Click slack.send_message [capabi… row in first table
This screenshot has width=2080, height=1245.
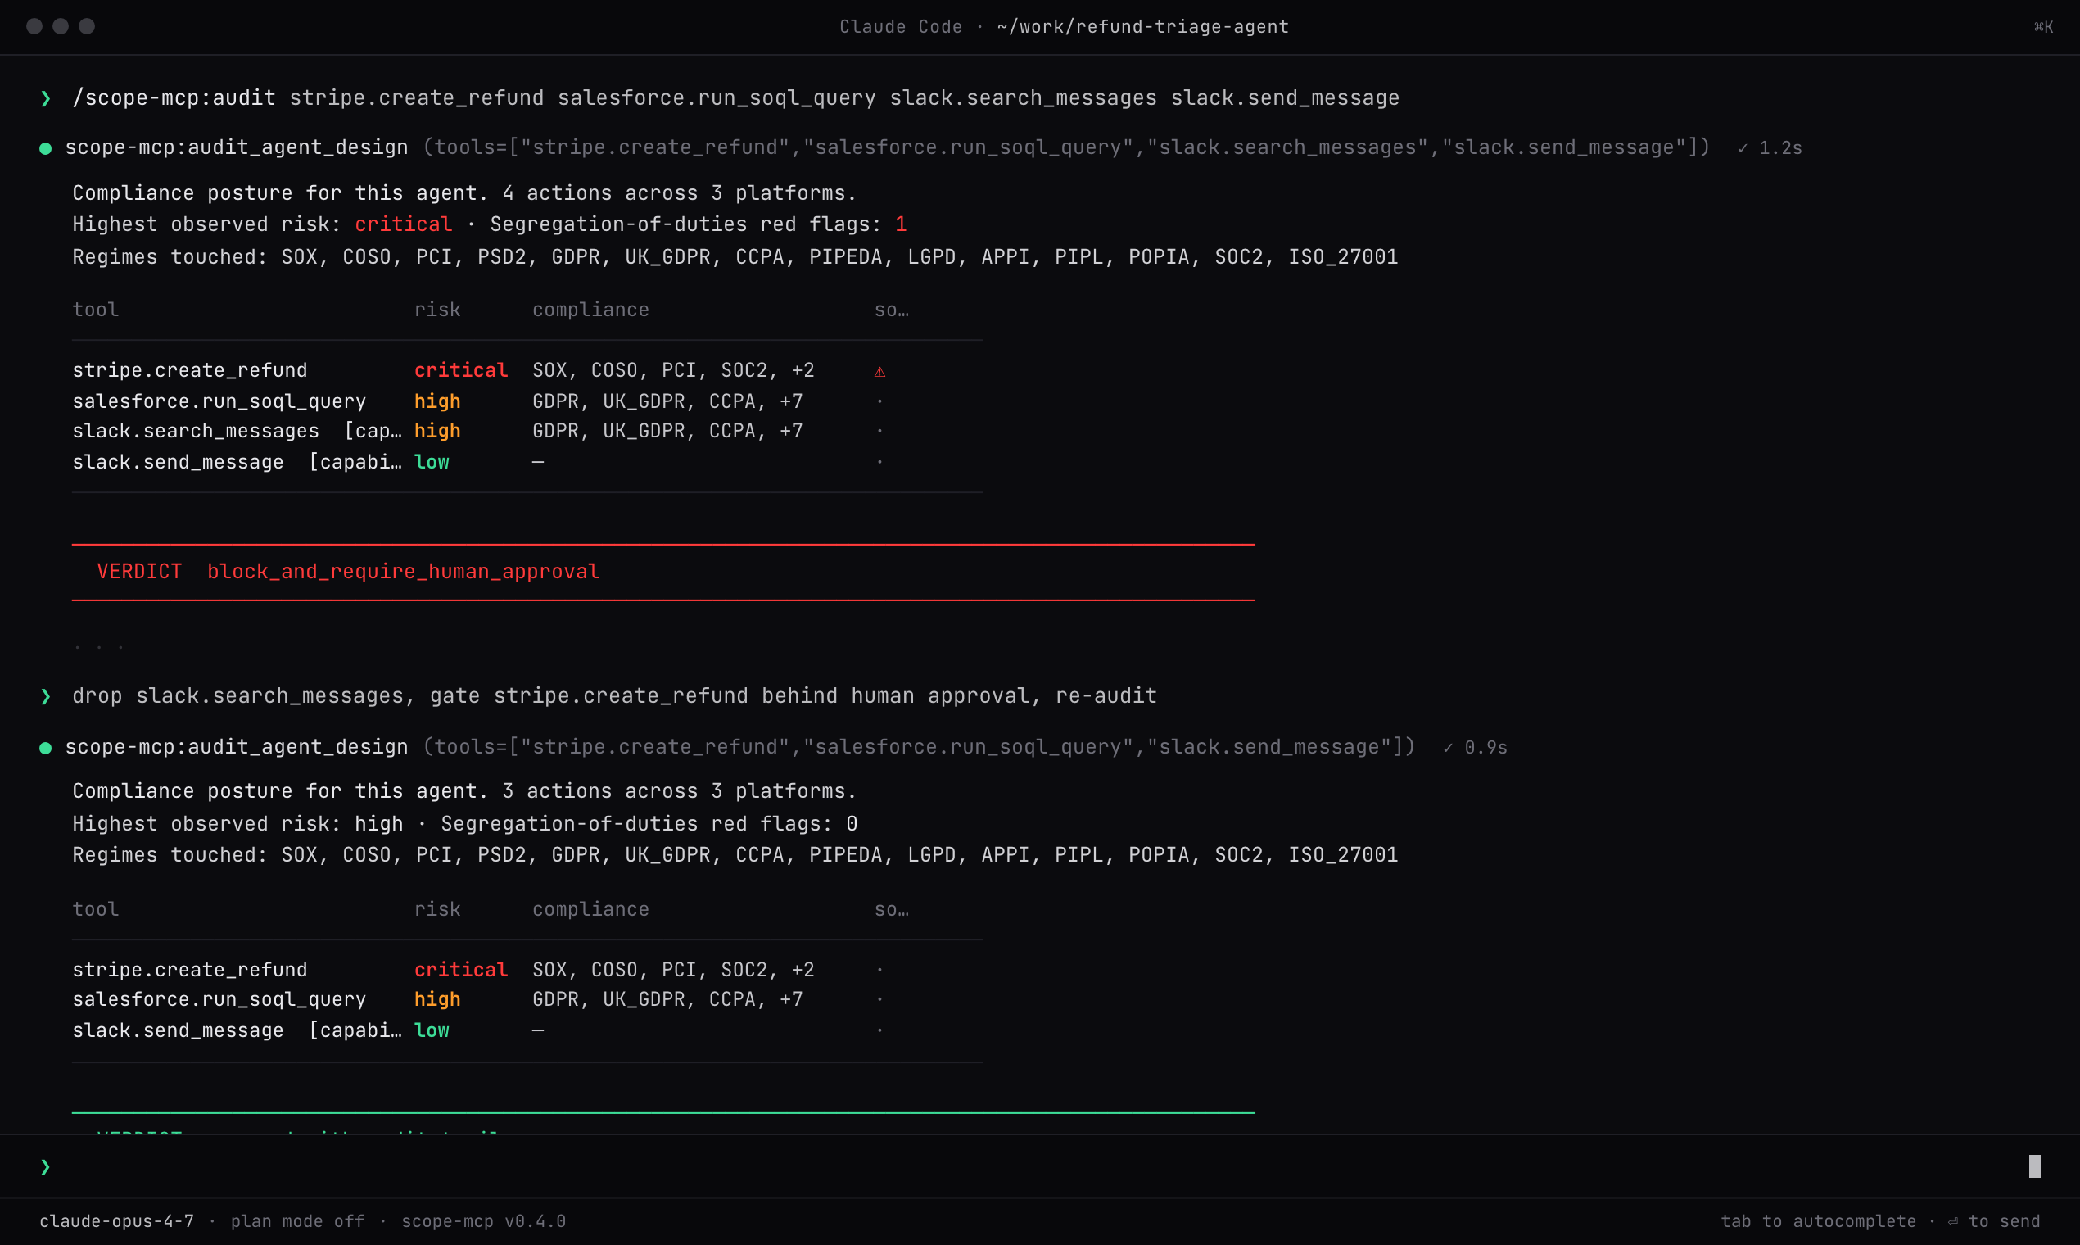[x=237, y=462]
